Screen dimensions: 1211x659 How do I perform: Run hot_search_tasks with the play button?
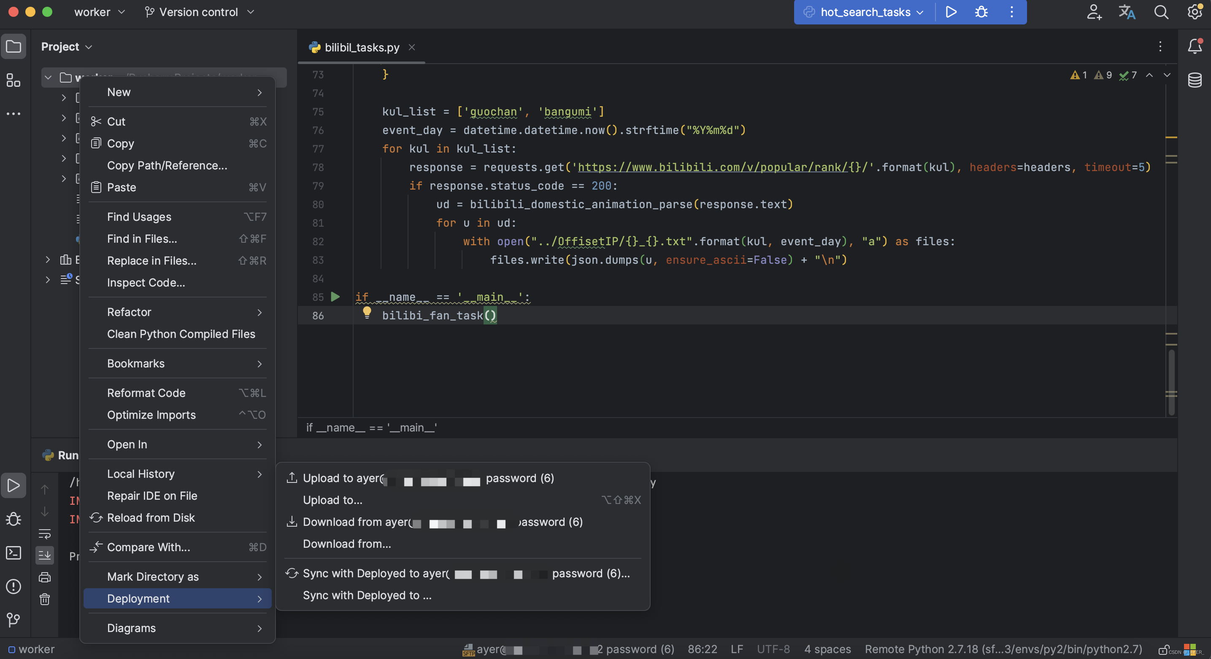(x=951, y=12)
